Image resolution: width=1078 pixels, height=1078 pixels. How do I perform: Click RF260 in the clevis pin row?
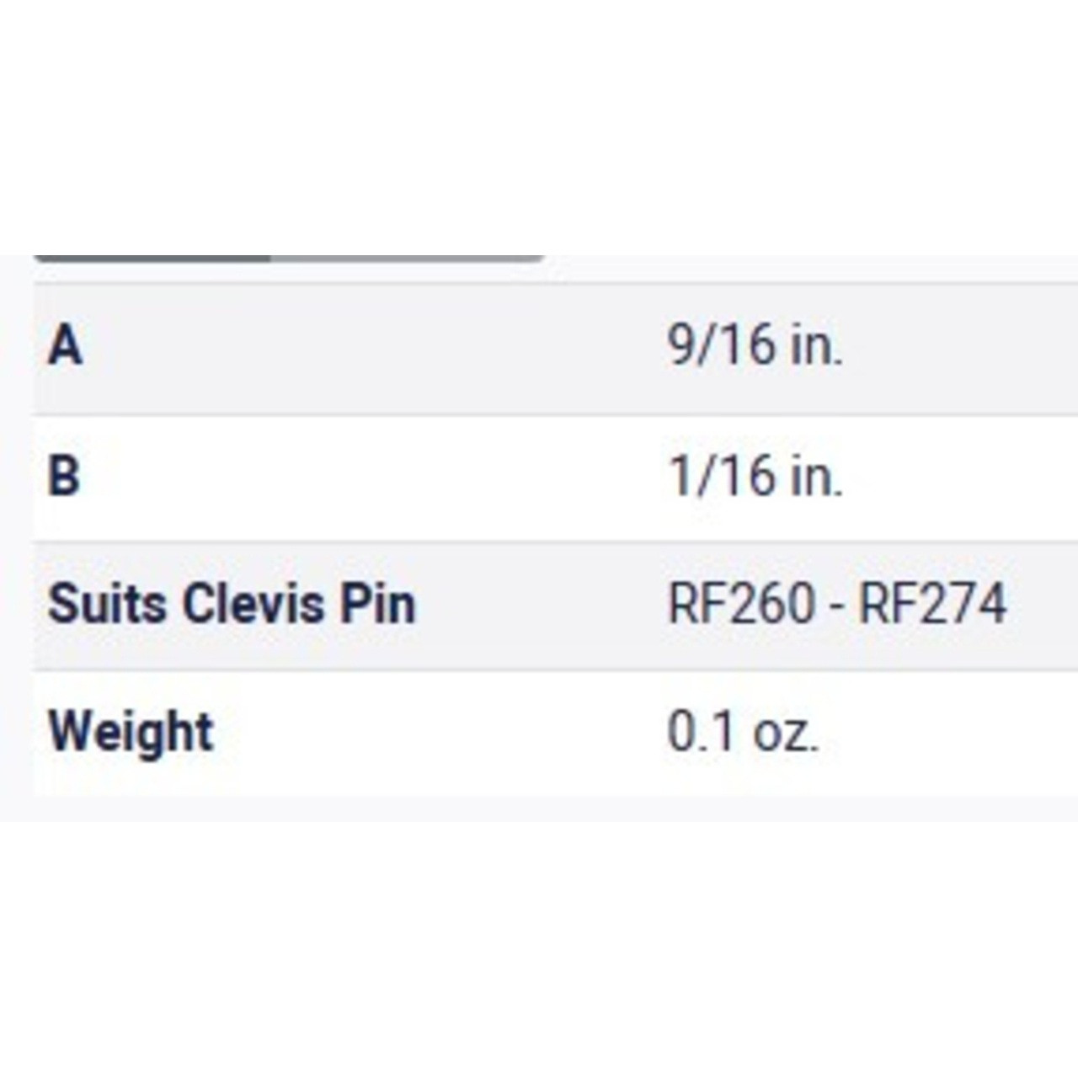pyautogui.click(x=742, y=604)
